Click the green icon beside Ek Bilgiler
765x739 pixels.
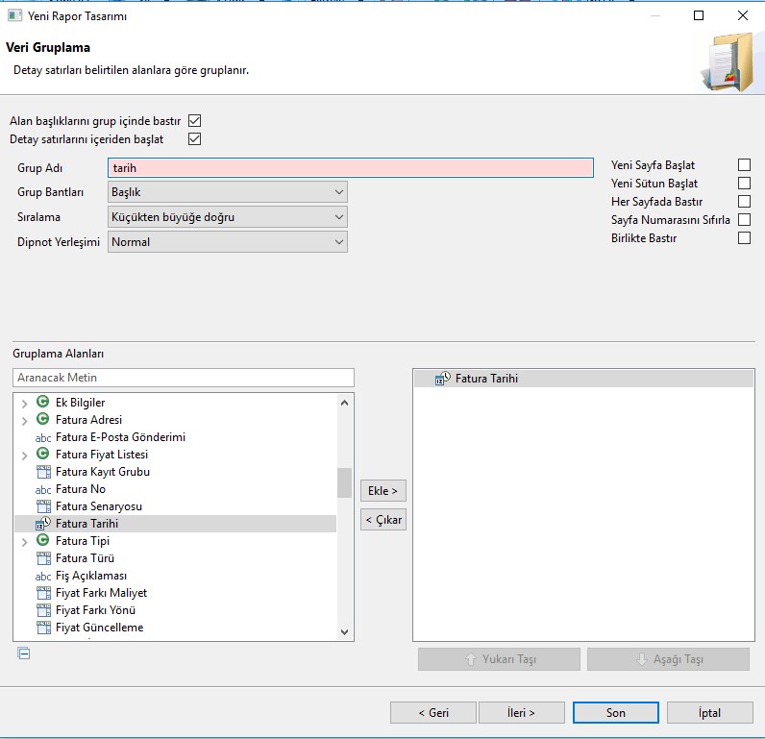point(42,402)
